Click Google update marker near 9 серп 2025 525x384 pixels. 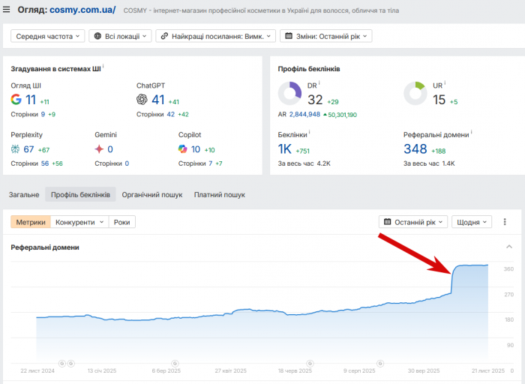pos(380,363)
